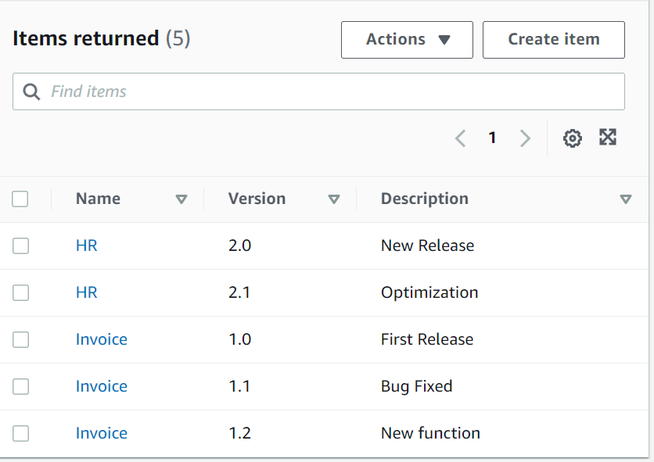Select checkbox for HR version 2.0
Viewport: 654px width, 462px height.
20,245
